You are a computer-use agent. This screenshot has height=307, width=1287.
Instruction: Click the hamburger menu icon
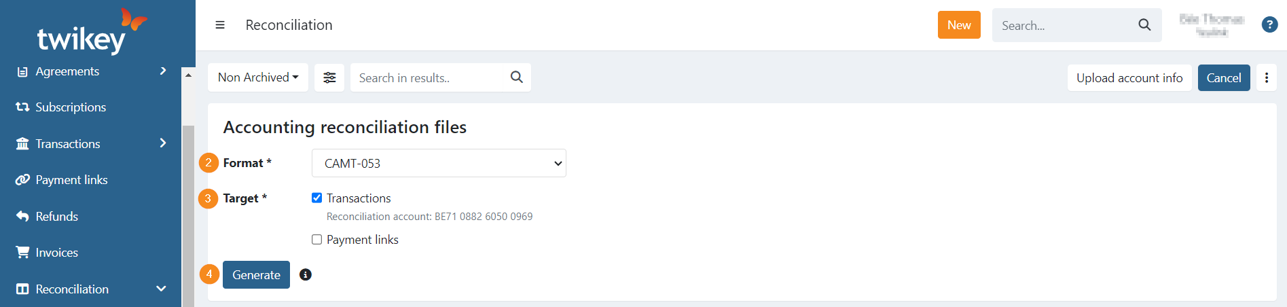tap(220, 25)
